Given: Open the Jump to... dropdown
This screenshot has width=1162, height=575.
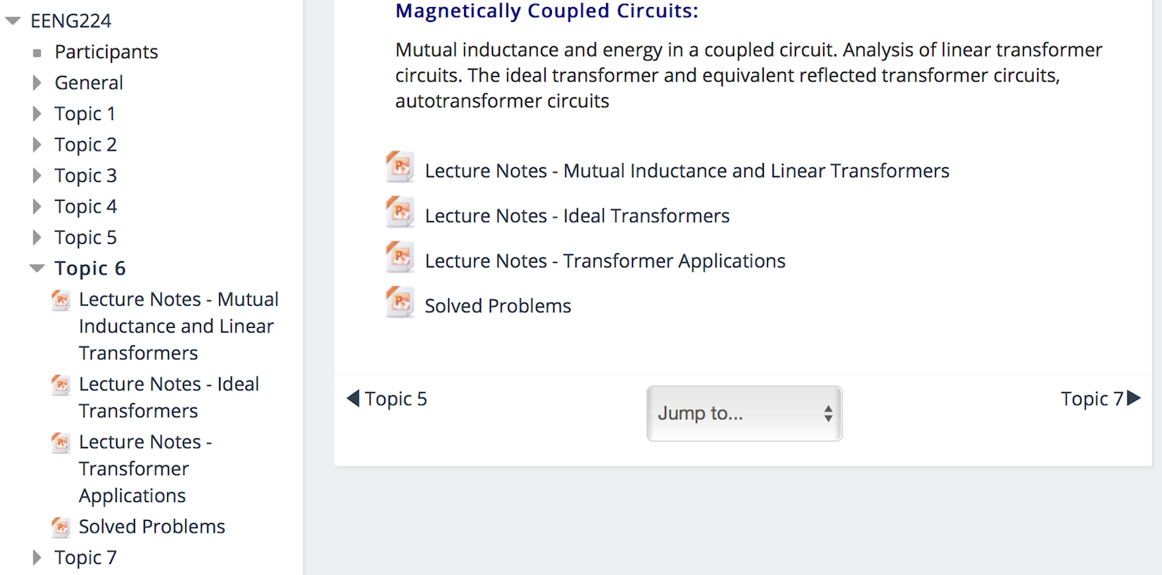Looking at the screenshot, I should click(x=744, y=413).
